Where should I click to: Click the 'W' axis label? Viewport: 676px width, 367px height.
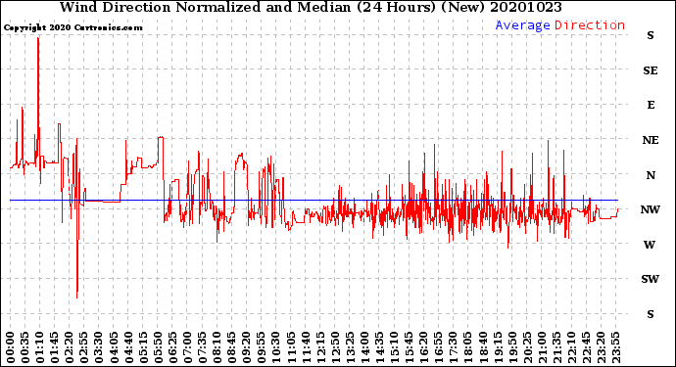click(x=650, y=245)
